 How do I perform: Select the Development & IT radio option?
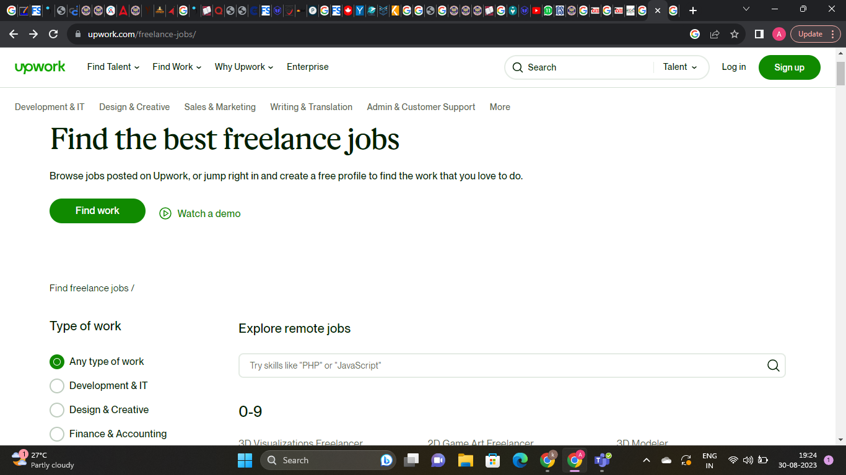pos(57,386)
